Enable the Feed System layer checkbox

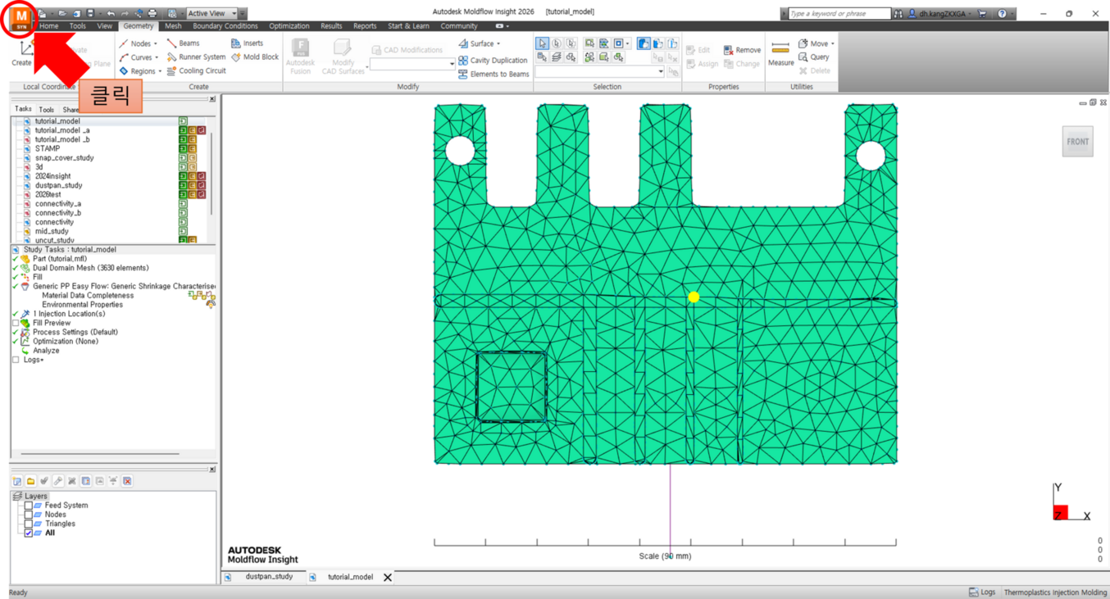[x=29, y=506]
